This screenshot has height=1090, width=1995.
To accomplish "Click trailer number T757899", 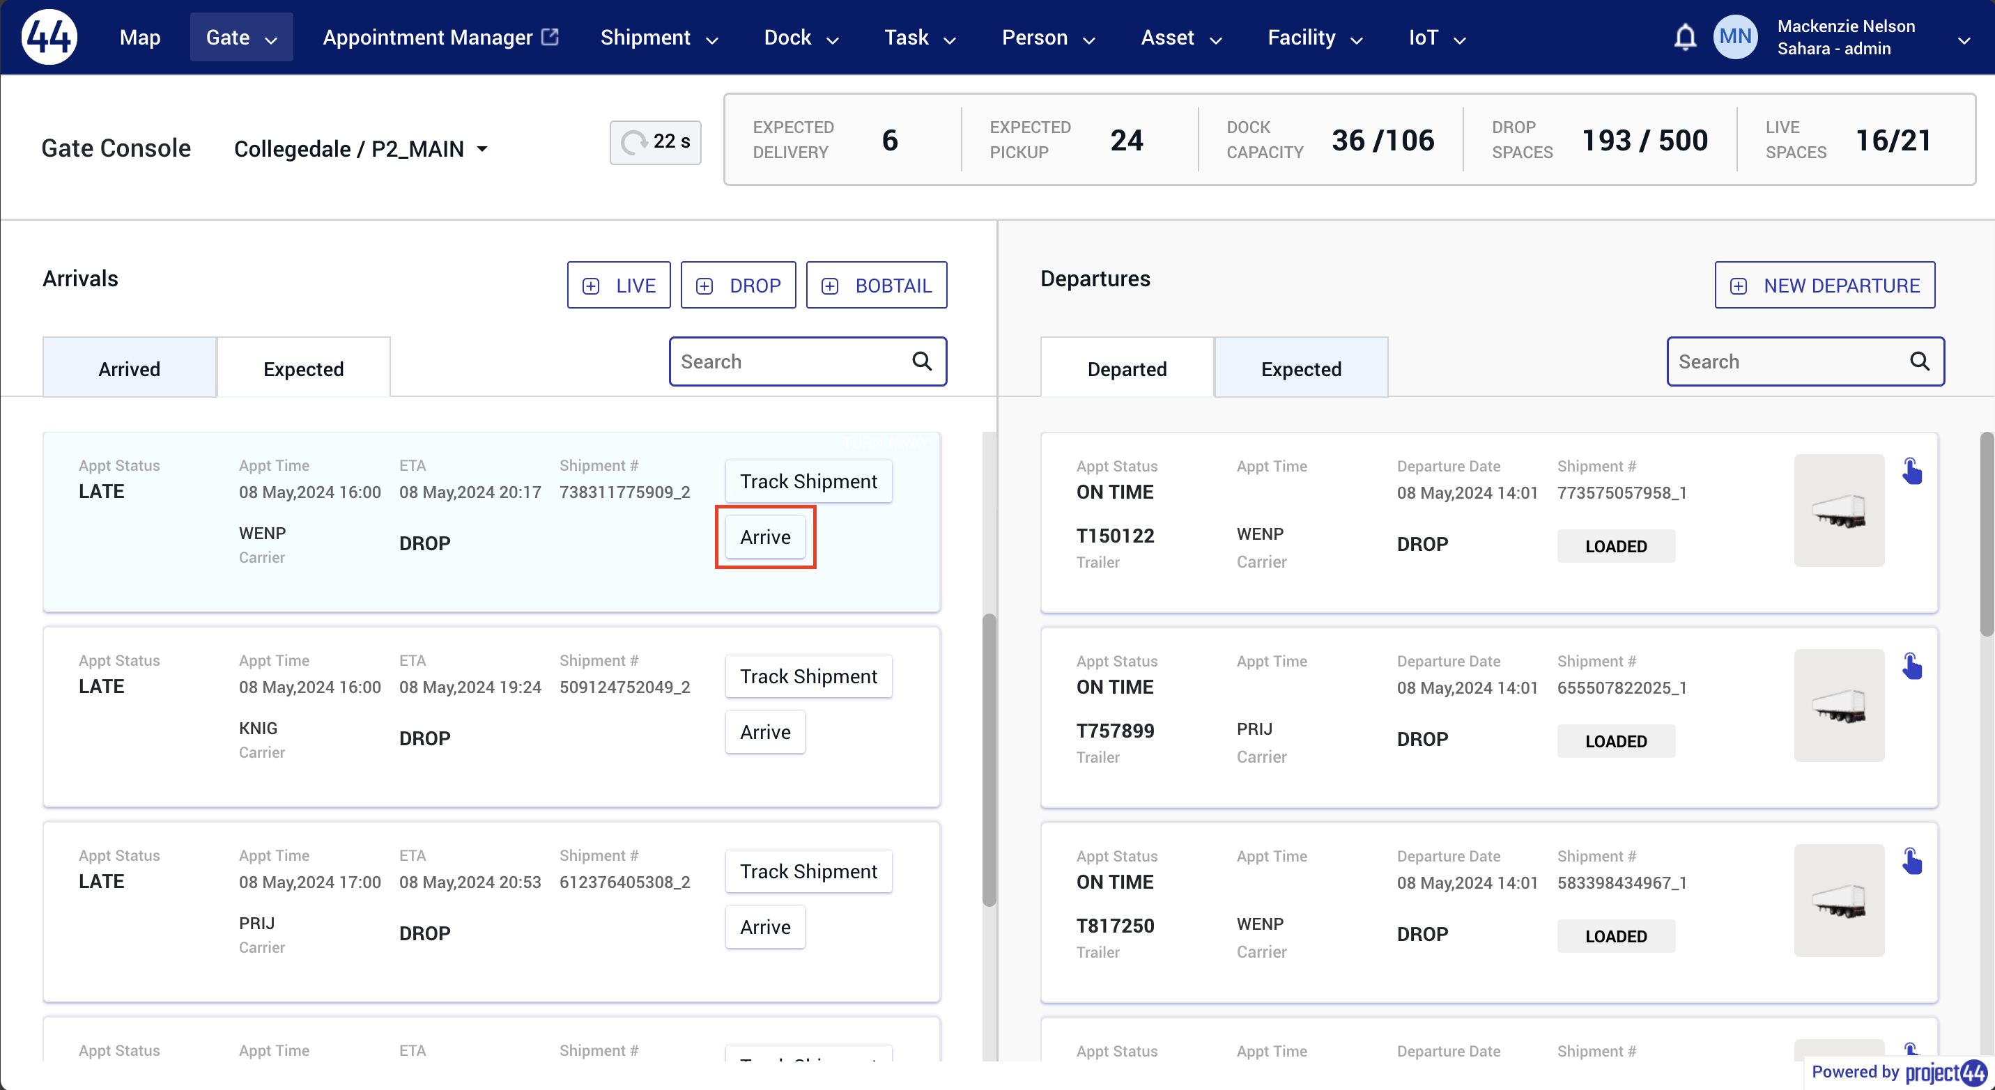I will point(1115,731).
